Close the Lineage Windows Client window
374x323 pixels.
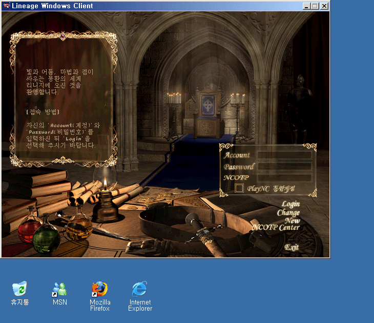(324, 6)
